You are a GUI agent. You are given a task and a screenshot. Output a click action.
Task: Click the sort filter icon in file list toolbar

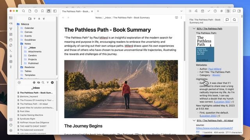(48, 82)
